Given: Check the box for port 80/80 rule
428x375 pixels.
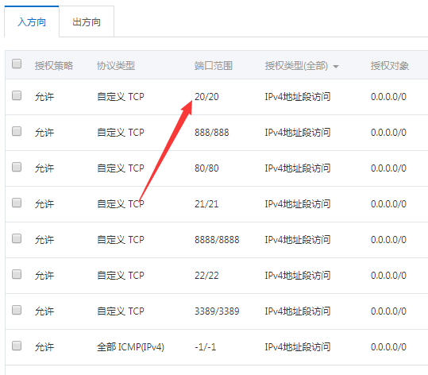Looking at the screenshot, I should 17,167.
